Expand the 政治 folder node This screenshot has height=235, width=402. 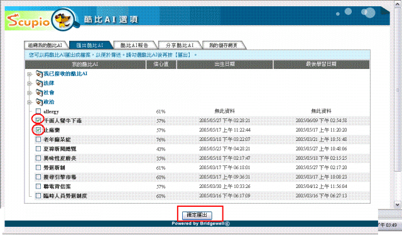click(x=30, y=102)
